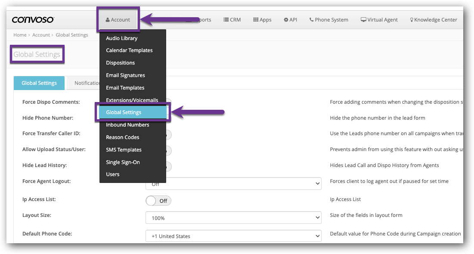Open the CRM list icon menu
474x254 pixels.
point(232,20)
